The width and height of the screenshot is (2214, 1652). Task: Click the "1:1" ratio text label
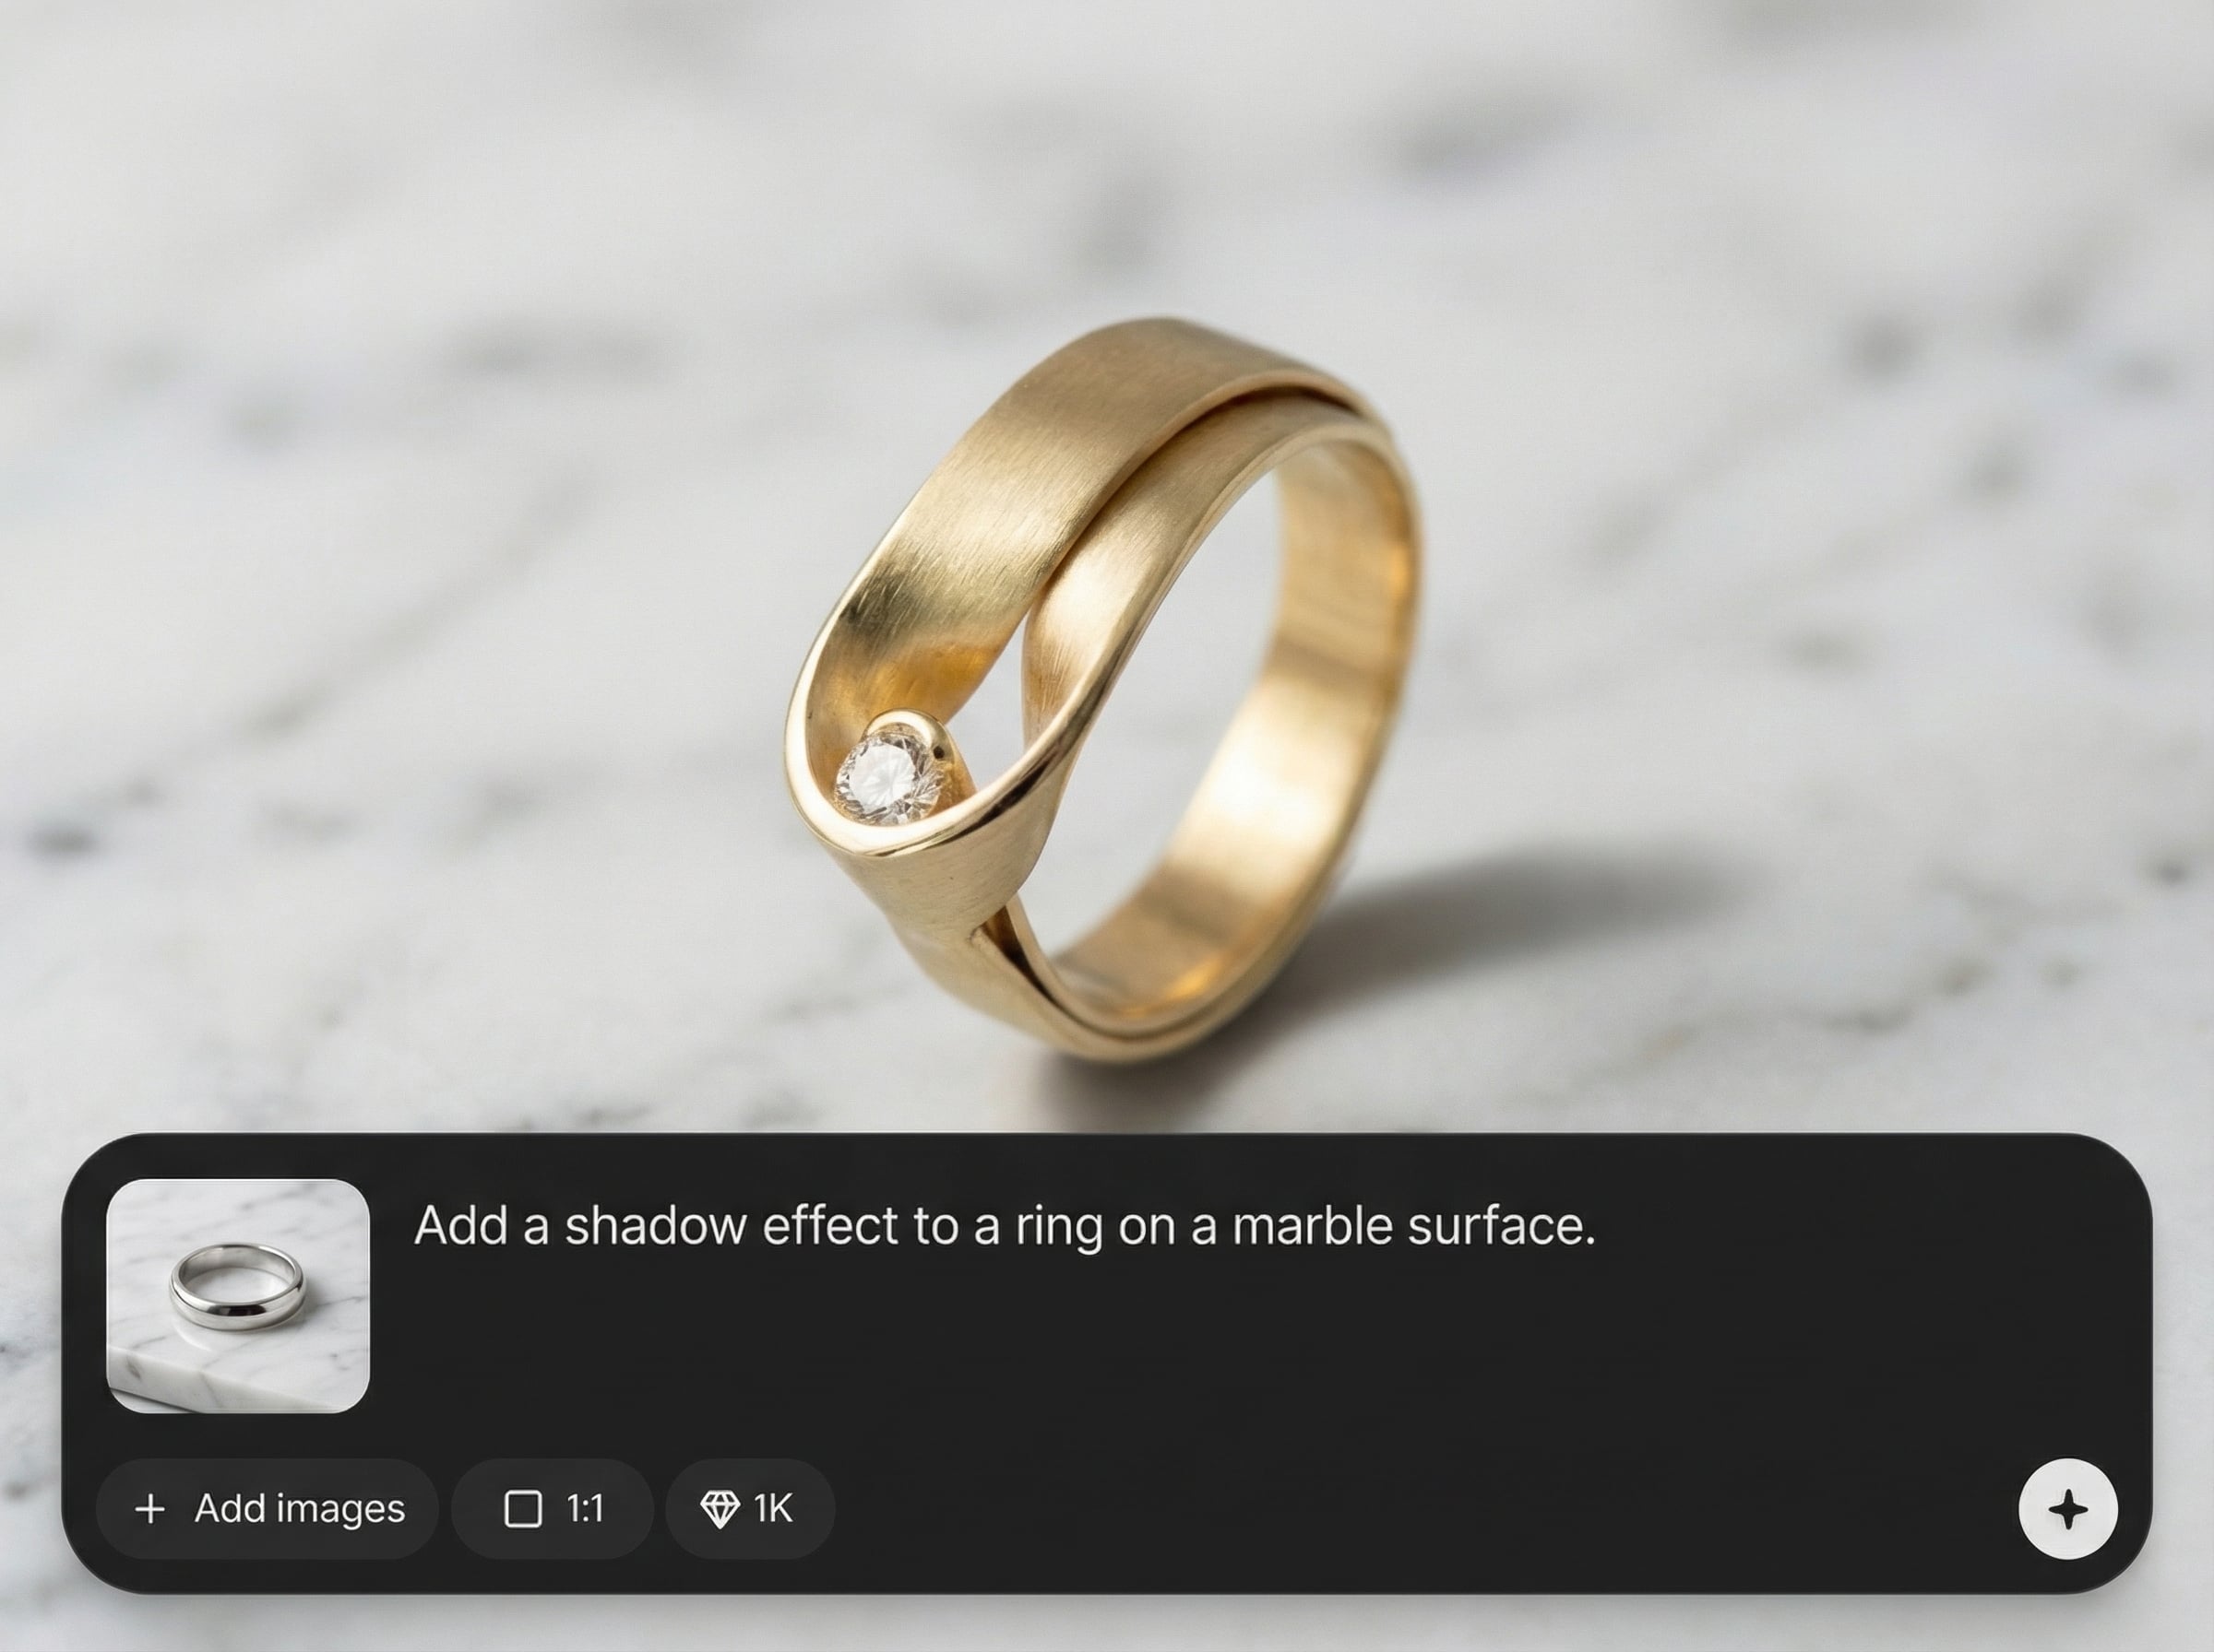(585, 1509)
